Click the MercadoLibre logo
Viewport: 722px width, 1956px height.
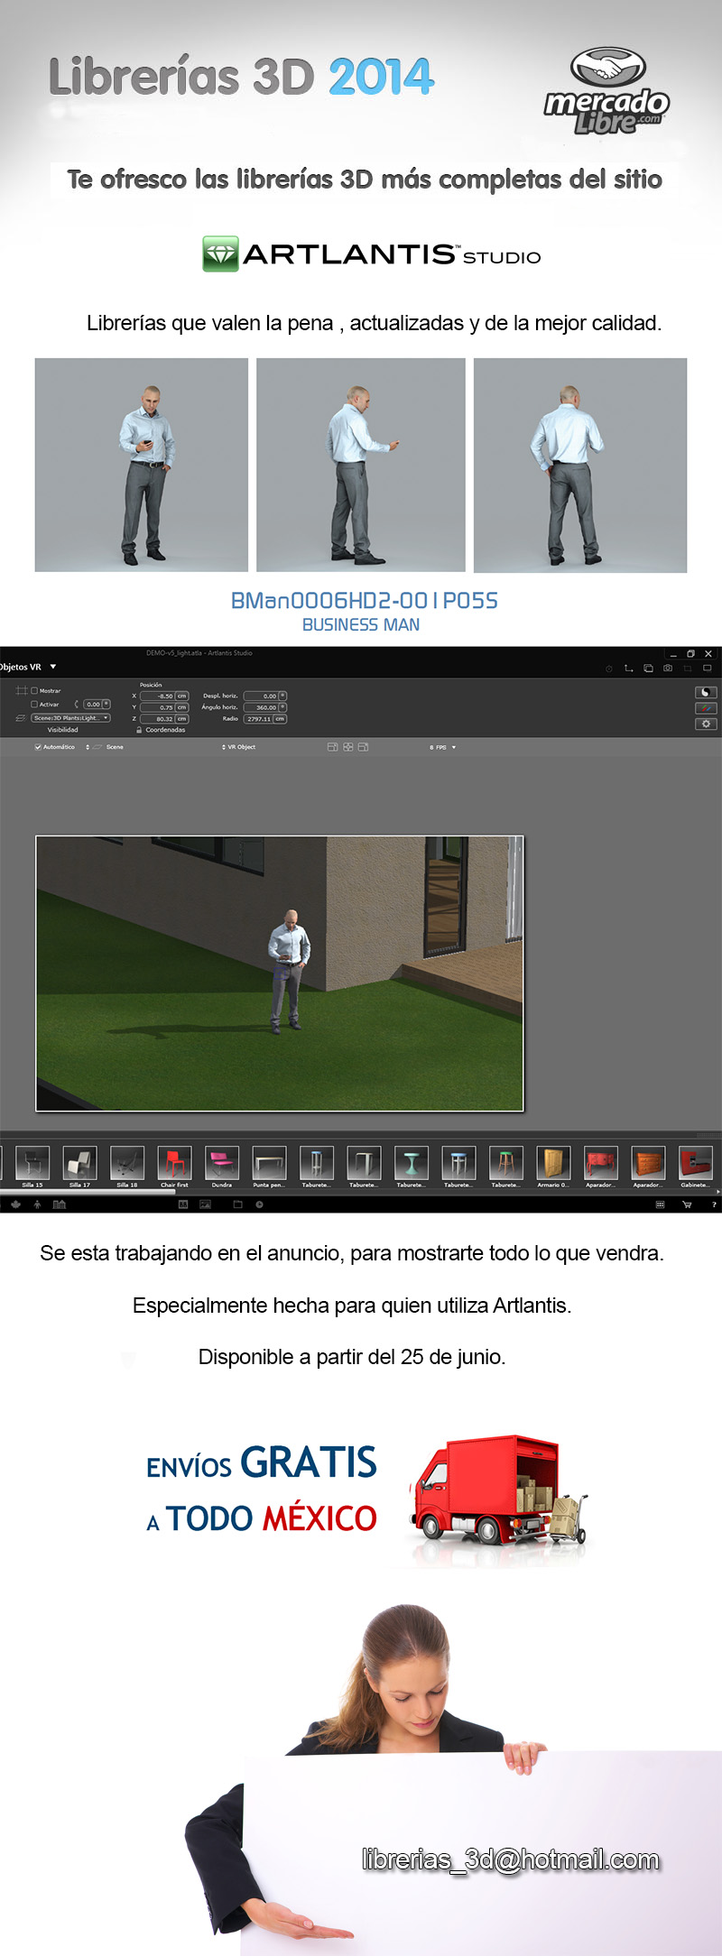pyautogui.click(x=606, y=91)
